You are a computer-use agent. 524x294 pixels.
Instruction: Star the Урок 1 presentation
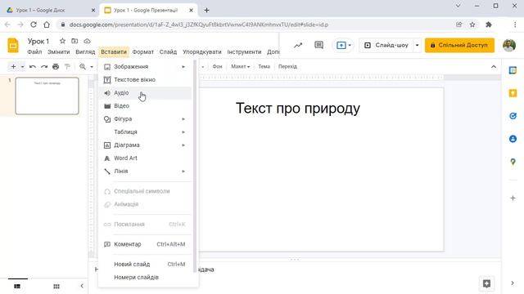pos(62,41)
